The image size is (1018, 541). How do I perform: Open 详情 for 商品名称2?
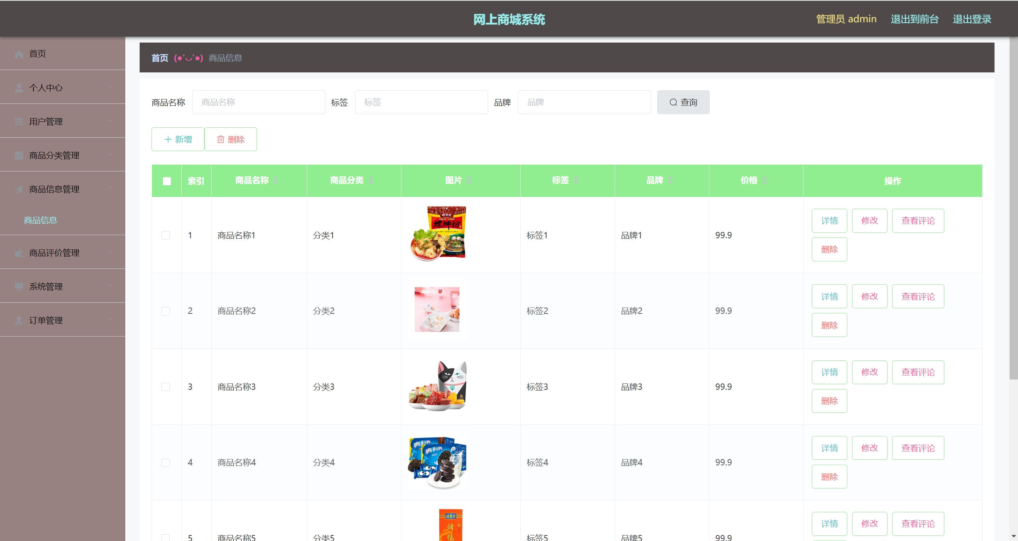tap(829, 296)
